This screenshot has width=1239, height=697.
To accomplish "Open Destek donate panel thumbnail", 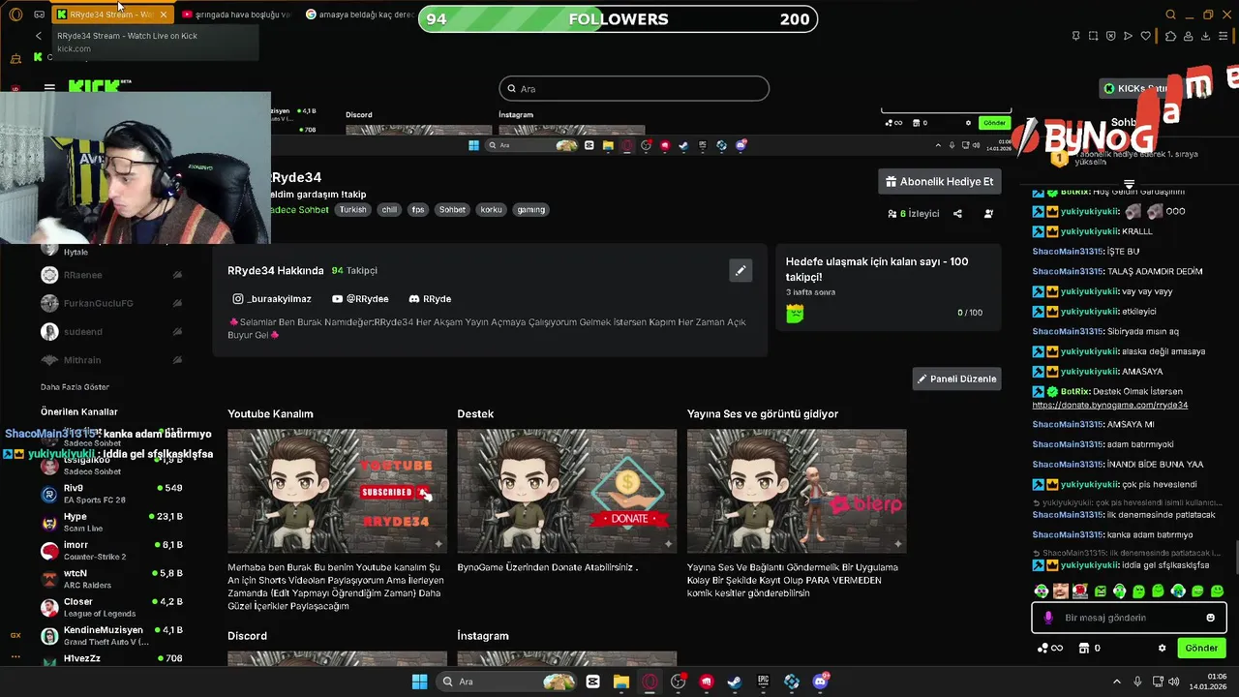I will [x=567, y=491].
